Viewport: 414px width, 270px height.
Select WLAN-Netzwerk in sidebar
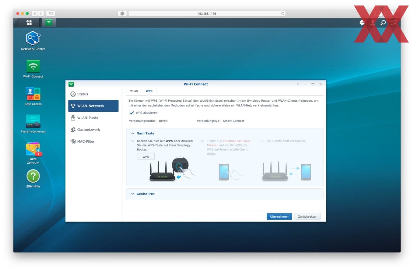[93, 106]
